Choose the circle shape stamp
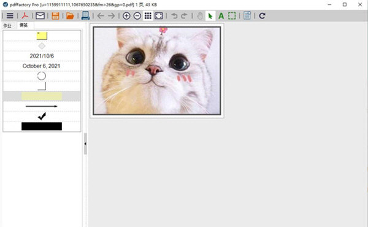The height and width of the screenshot is (227, 368). (x=42, y=76)
